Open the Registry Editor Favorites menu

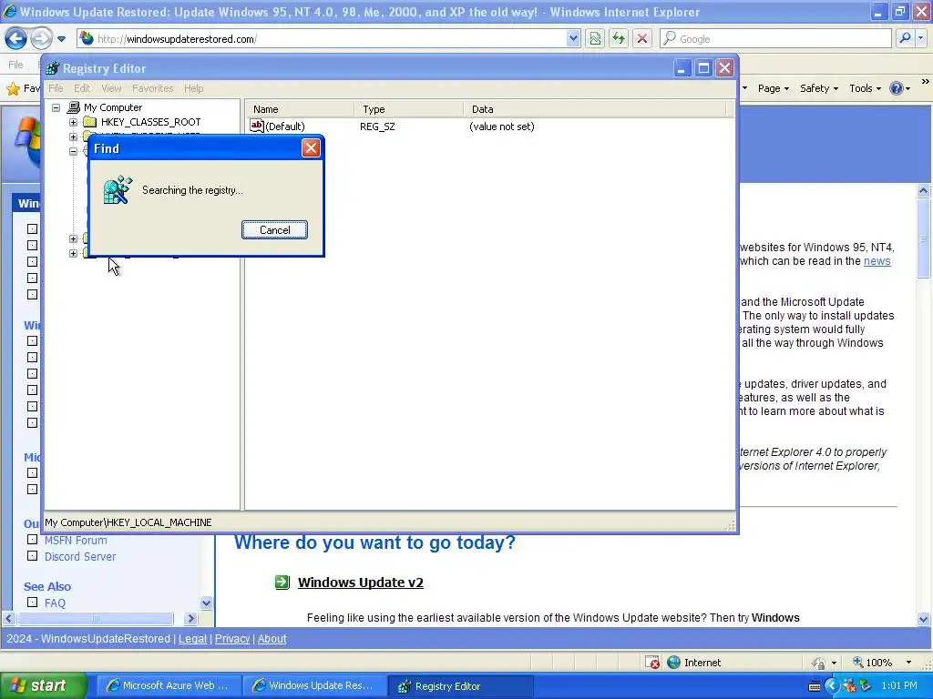click(153, 88)
